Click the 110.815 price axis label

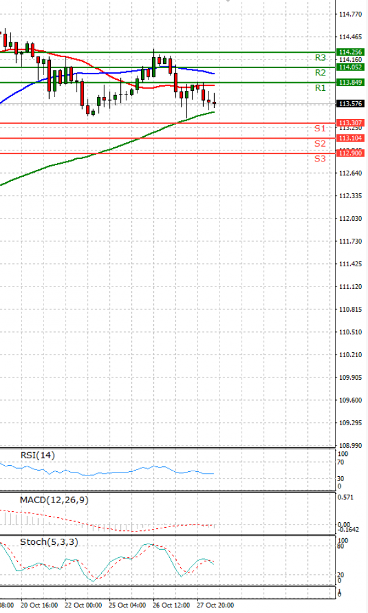(x=350, y=309)
